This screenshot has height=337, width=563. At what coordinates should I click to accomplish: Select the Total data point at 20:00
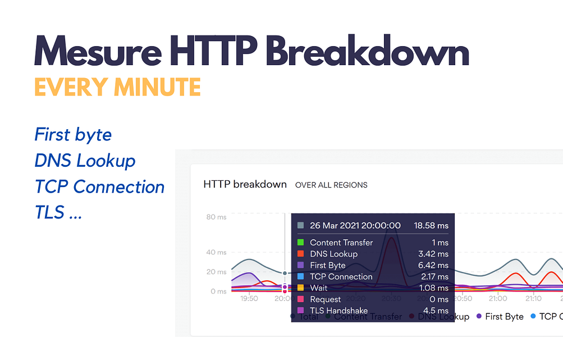[285, 273]
